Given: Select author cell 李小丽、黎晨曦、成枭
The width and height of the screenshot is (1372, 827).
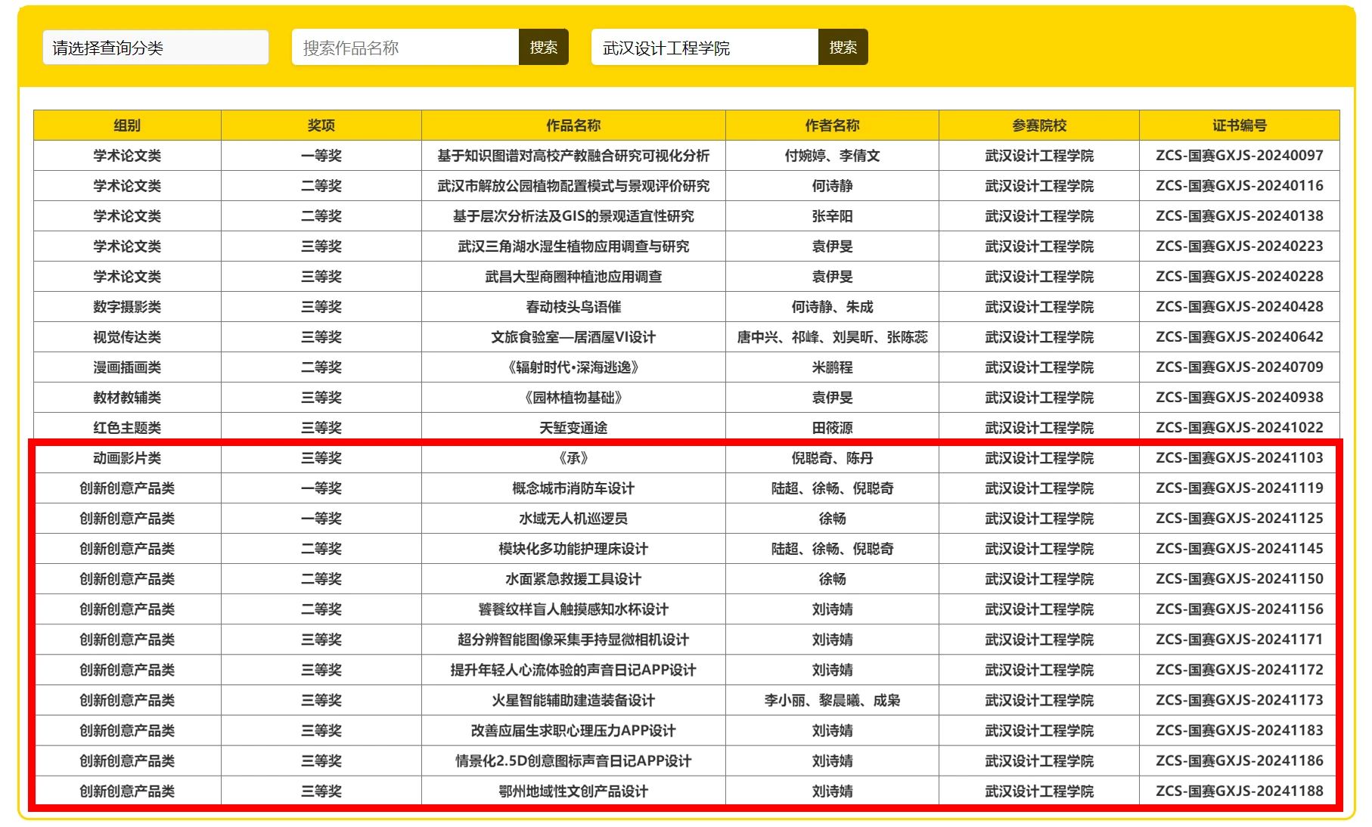Looking at the screenshot, I should click(832, 700).
